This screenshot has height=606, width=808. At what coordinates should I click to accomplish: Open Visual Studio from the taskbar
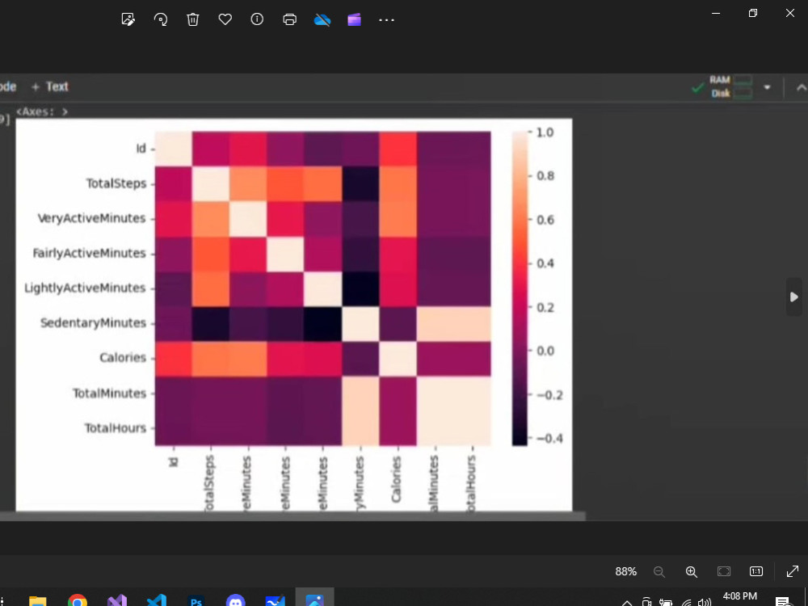[117, 601]
